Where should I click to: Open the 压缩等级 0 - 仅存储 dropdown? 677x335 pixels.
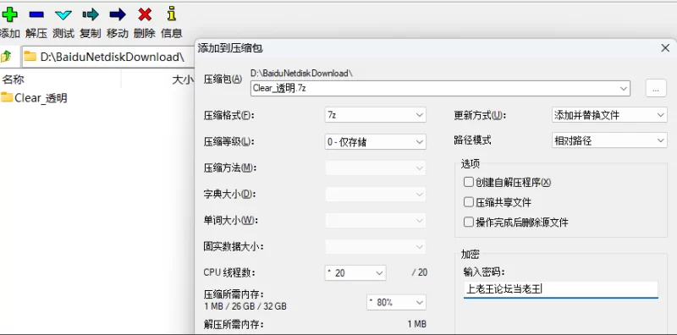pyautogui.click(x=375, y=141)
